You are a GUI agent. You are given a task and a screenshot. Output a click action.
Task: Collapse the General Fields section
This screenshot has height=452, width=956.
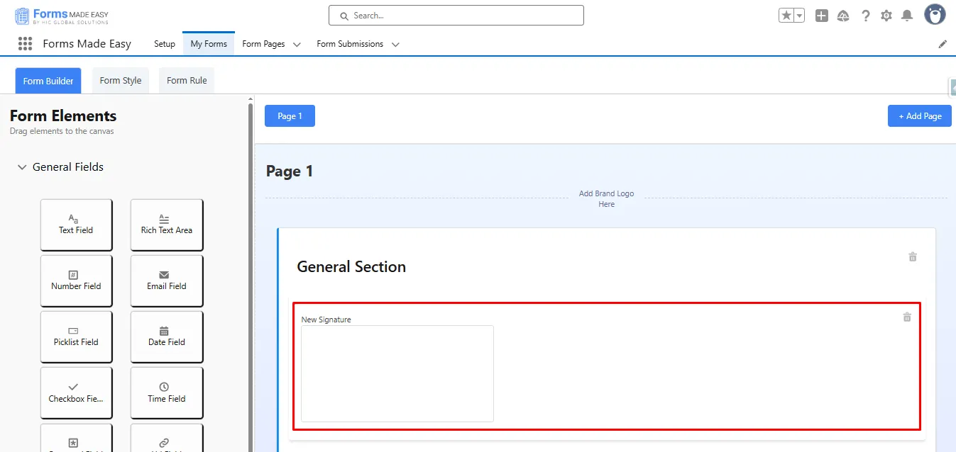(x=22, y=167)
